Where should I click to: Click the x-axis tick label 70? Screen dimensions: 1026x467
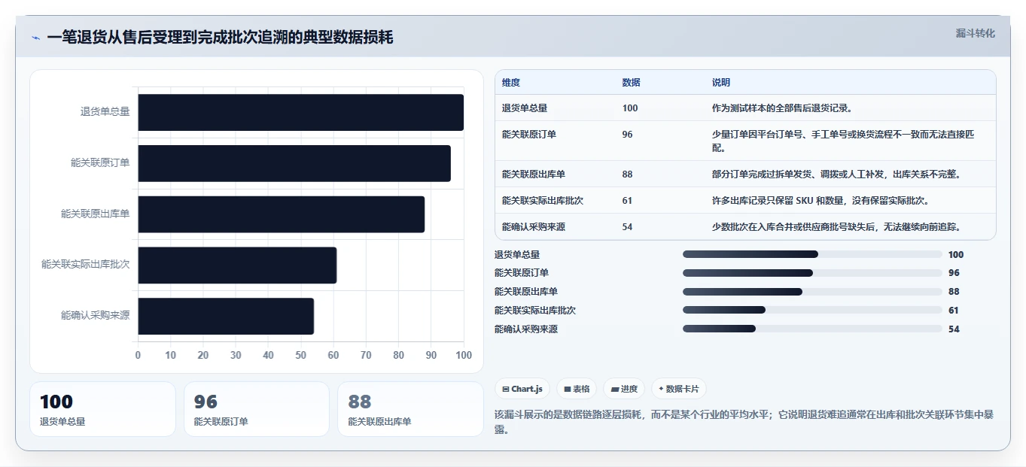(x=366, y=355)
